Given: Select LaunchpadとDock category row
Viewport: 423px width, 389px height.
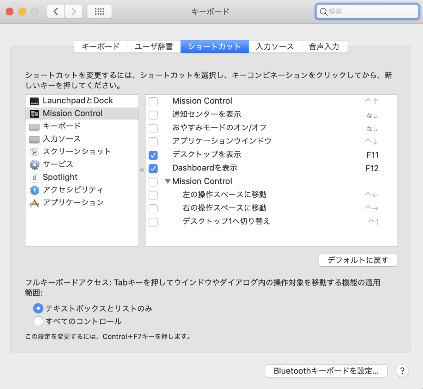Looking at the screenshot, I should [x=82, y=101].
